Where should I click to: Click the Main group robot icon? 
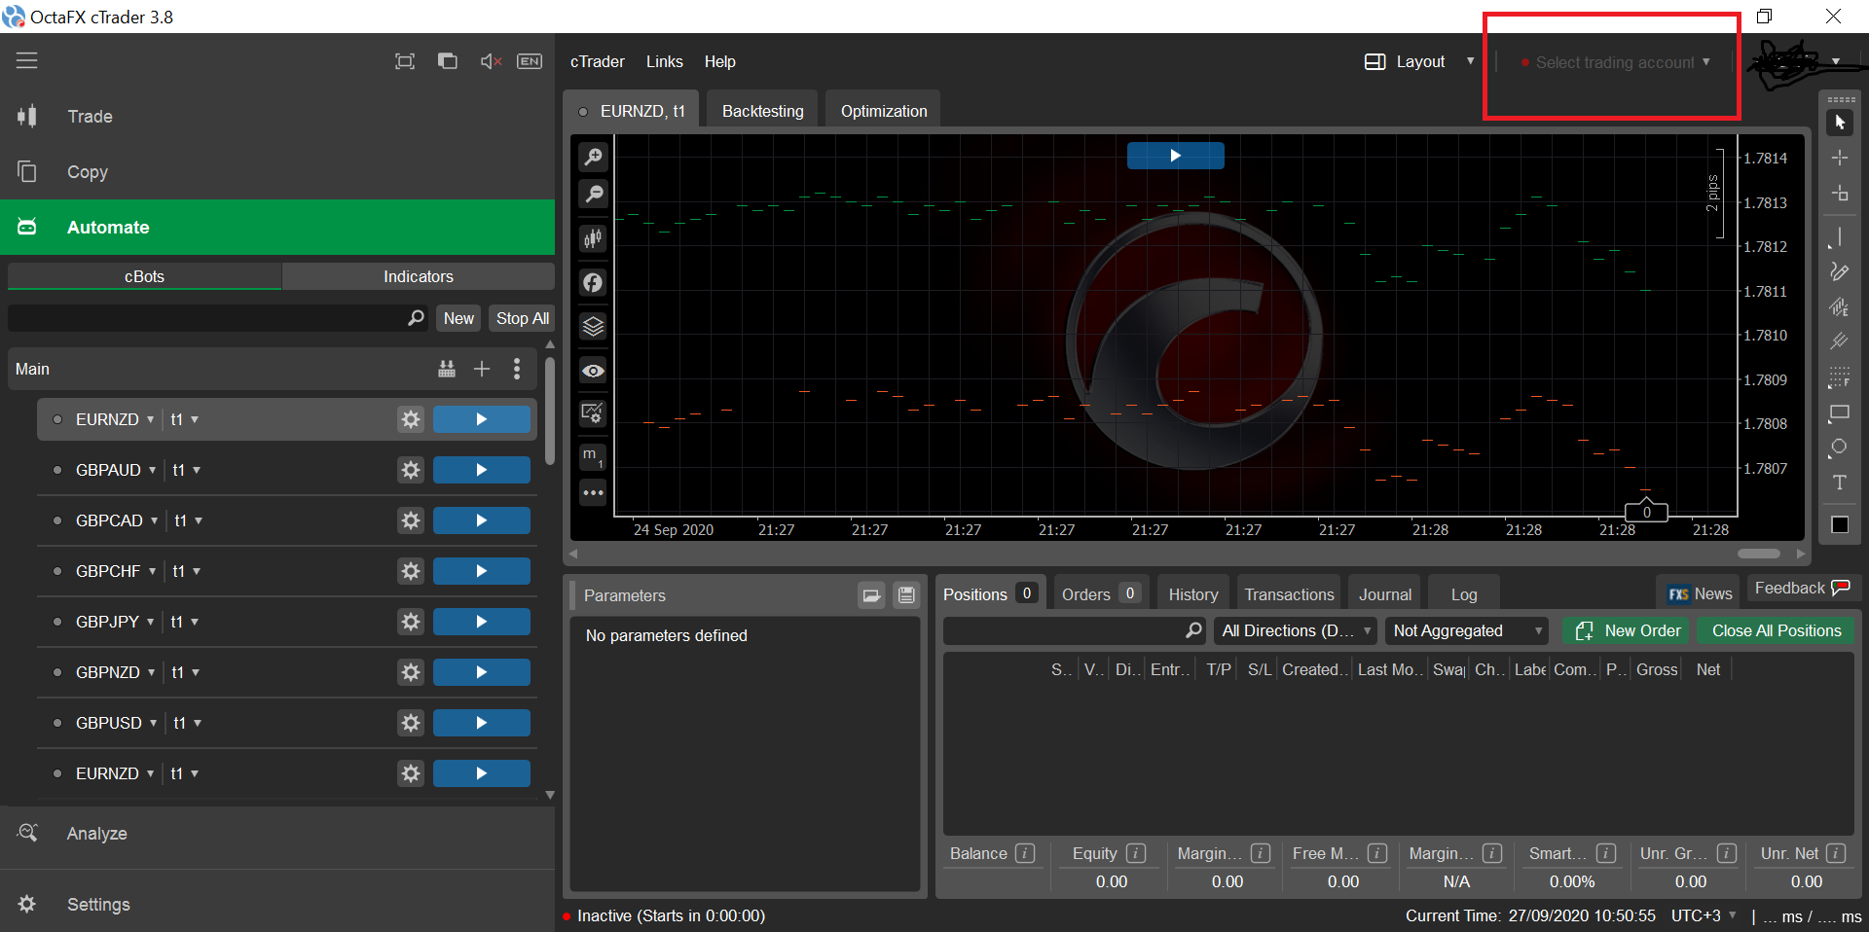pos(447,369)
